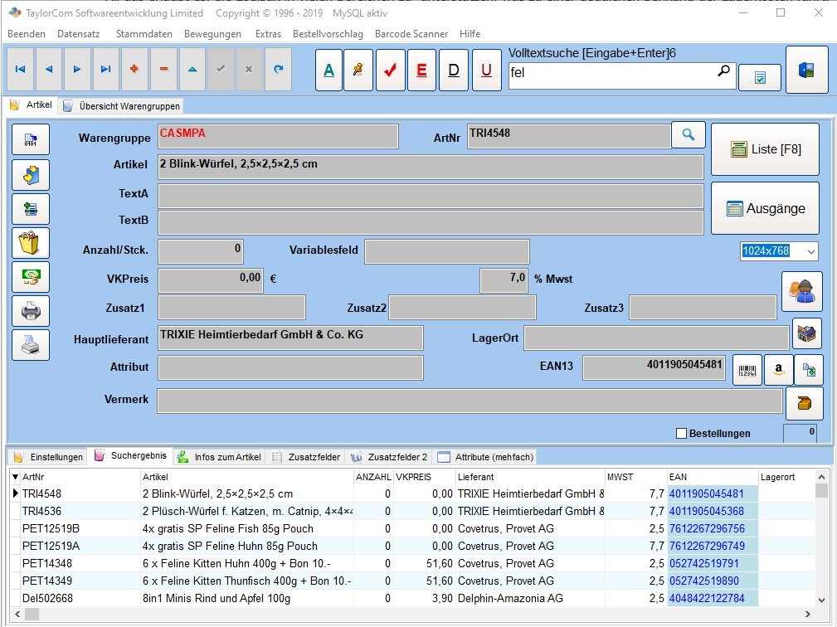Click the magnifier button beside ArtNr
The height and width of the screenshot is (627, 837).
tap(688, 134)
